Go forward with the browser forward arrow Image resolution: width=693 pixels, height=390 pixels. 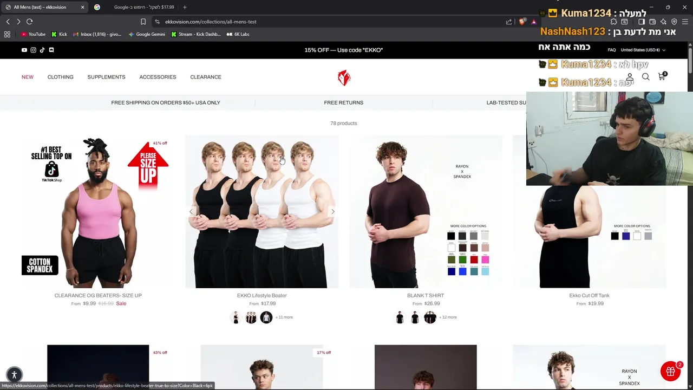tap(18, 22)
